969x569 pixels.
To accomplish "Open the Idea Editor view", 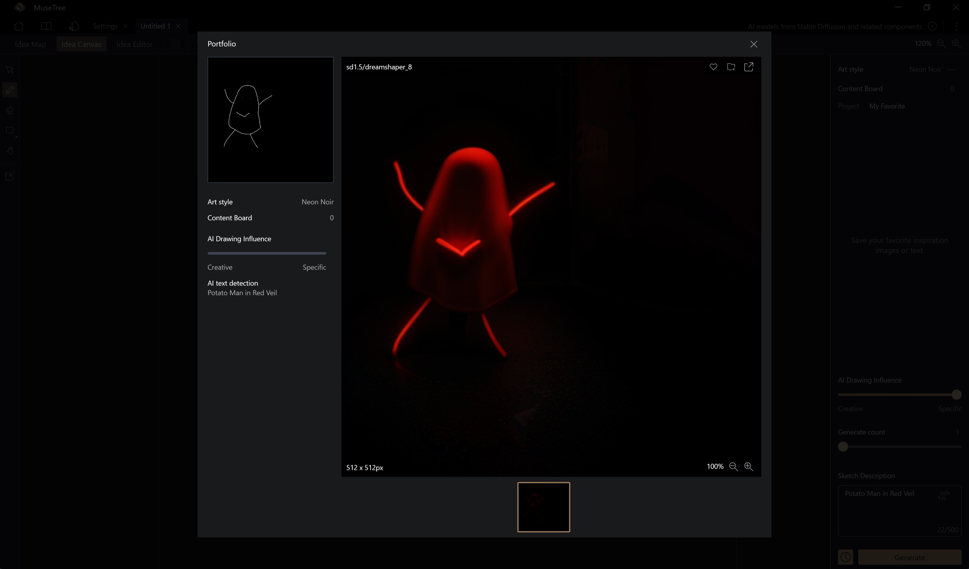I will point(134,44).
